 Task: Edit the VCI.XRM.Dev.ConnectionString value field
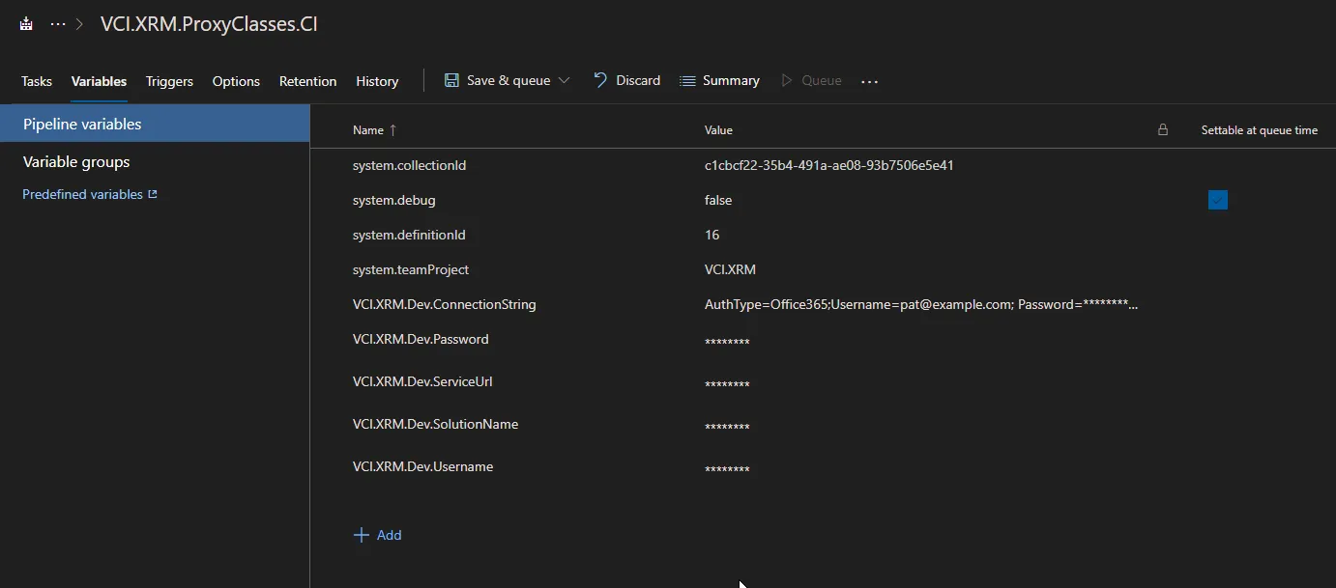[920, 304]
